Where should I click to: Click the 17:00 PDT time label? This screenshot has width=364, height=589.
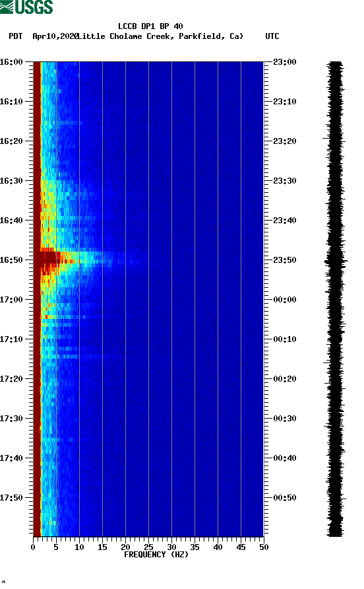11,300
